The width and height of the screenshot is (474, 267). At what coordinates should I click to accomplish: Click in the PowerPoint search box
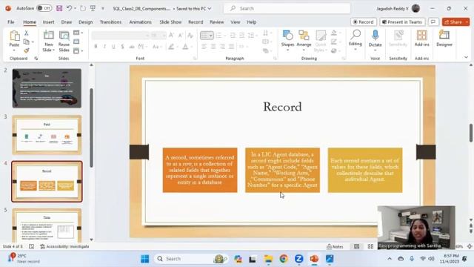tap(287, 8)
